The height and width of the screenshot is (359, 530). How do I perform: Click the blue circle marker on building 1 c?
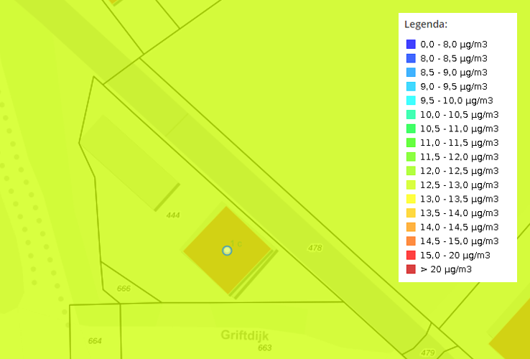(227, 251)
